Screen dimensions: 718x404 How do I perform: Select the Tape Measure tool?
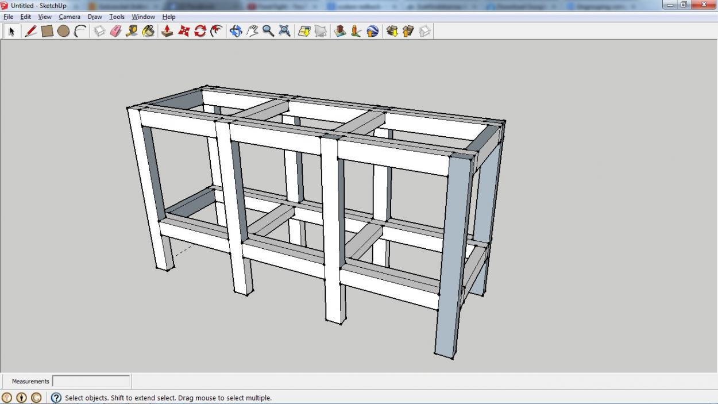point(132,31)
